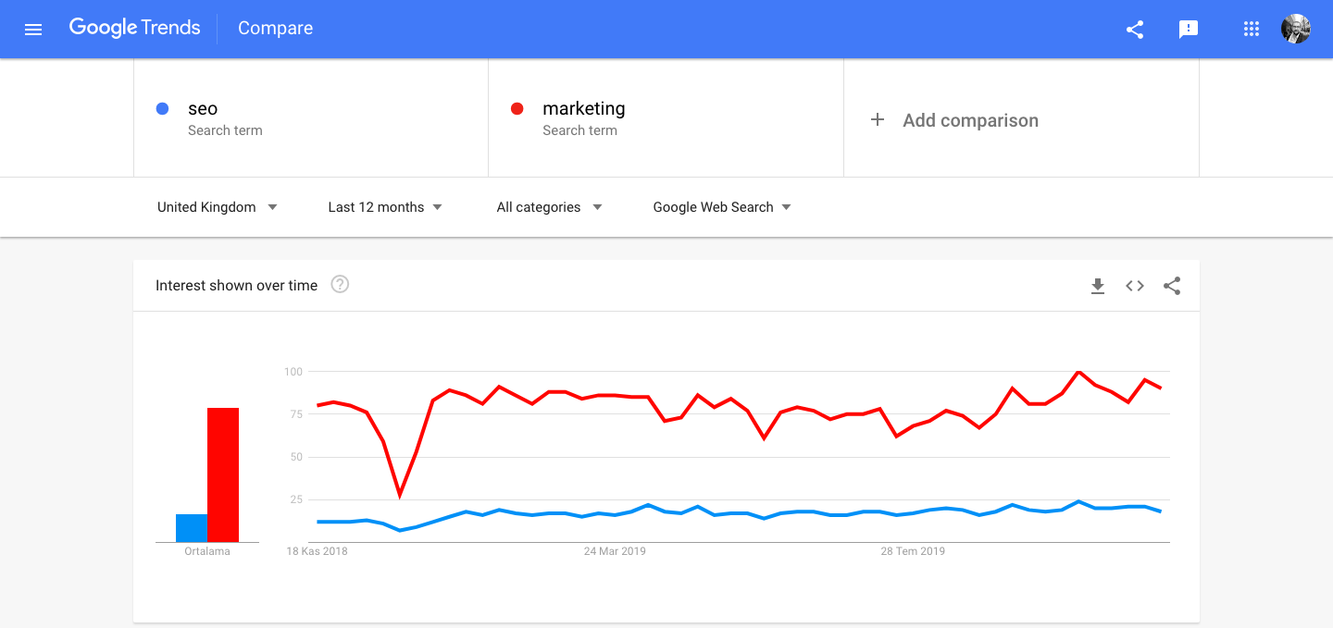
Task: Open the Google apps grid
Action: pyautogui.click(x=1252, y=29)
